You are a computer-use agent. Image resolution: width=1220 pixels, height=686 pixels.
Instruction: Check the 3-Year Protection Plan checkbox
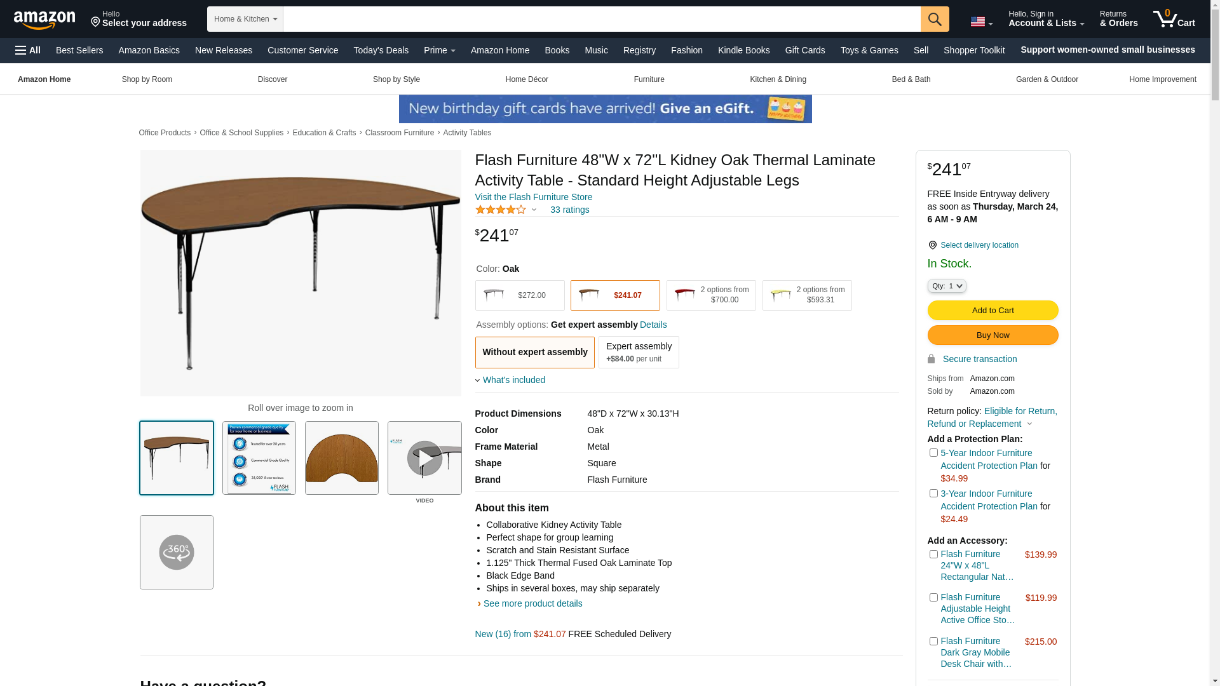(x=933, y=494)
